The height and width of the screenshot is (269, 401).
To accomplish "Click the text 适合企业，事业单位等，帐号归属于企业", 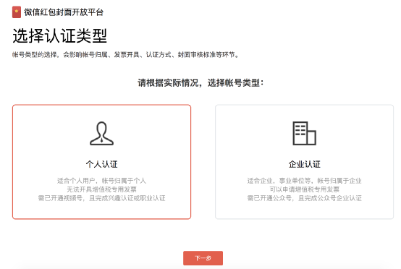I will [304, 181].
